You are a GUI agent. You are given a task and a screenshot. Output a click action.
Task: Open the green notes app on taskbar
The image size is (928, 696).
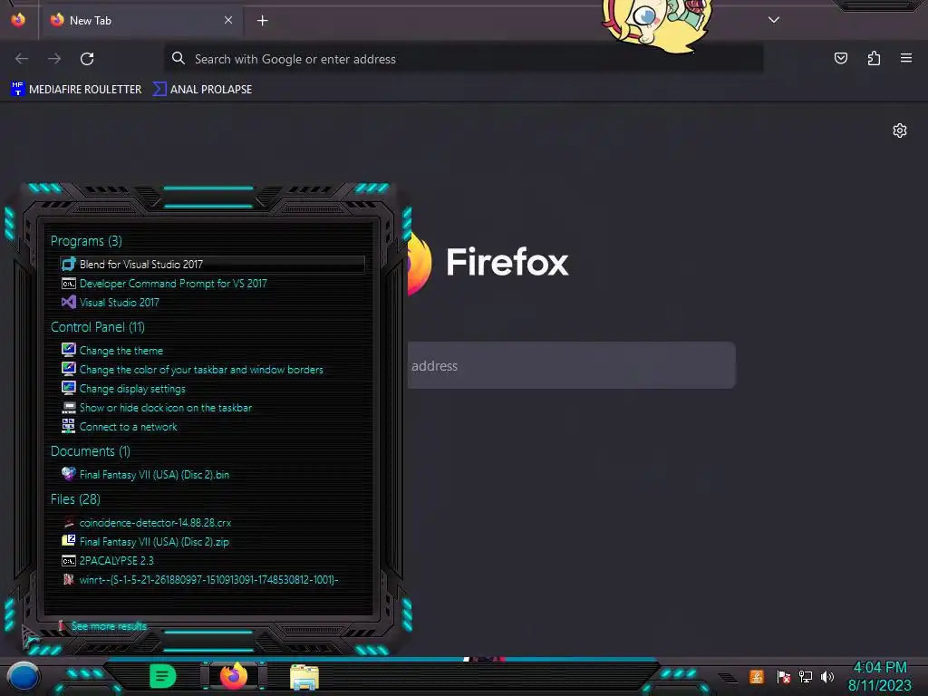pos(163,676)
